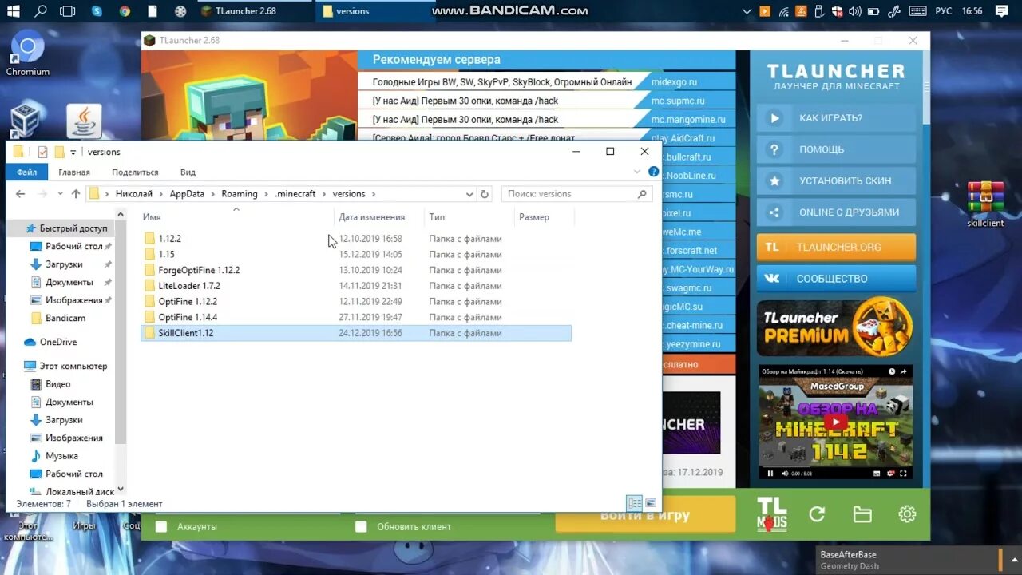Open the TL Mods icon
Screen dimensions: 1022x575
771,514
